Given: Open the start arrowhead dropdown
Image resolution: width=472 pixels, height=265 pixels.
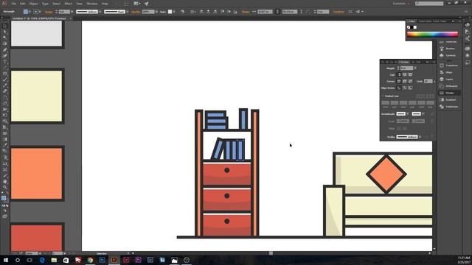Looking at the screenshot, I should click(x=407, y=114).
